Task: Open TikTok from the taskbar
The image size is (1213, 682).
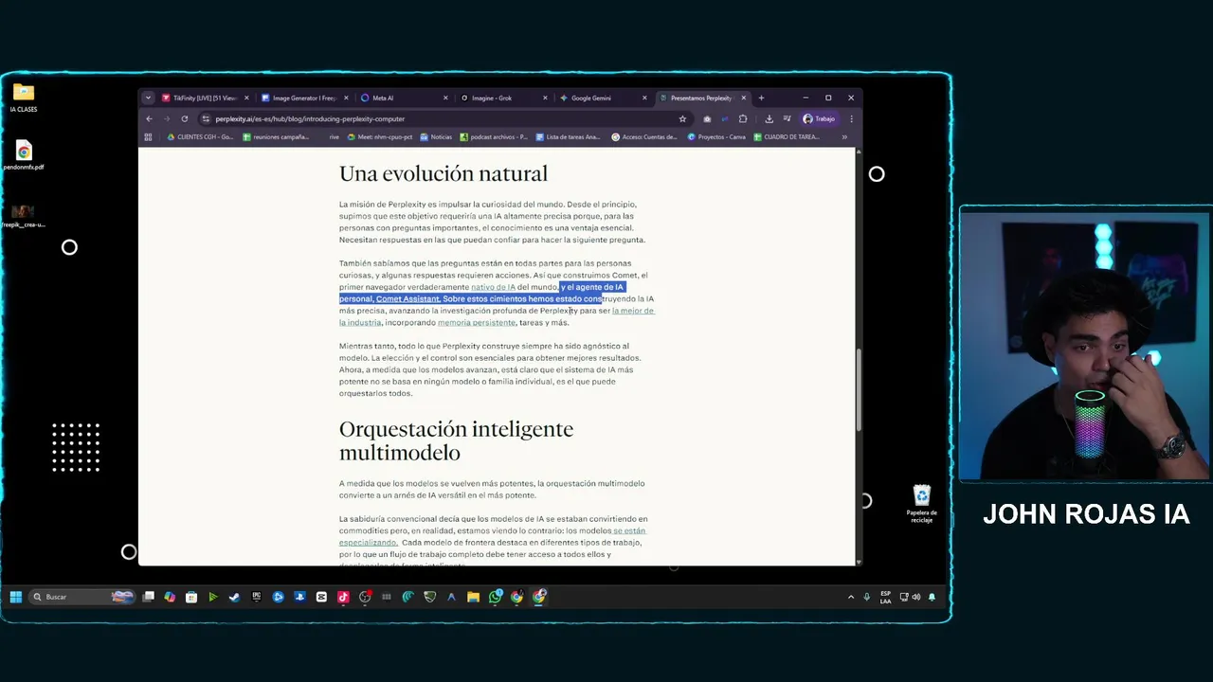Action: point(343,597)
